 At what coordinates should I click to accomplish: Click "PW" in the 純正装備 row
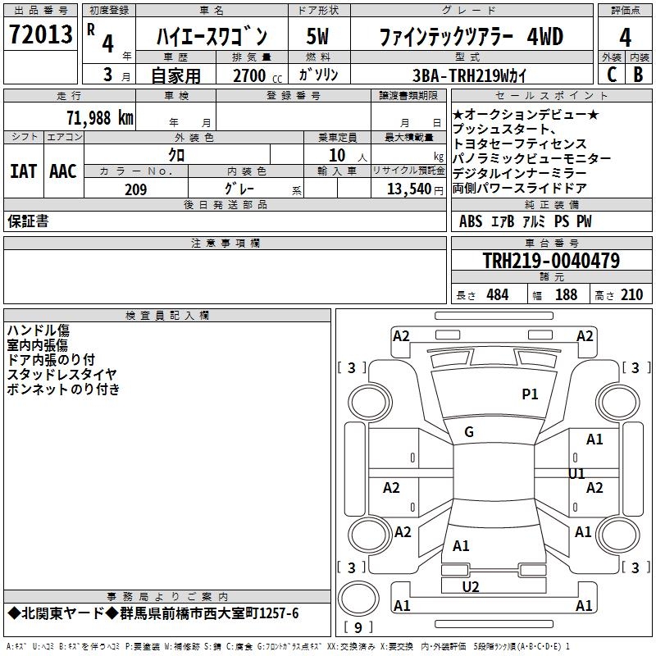(585, 221)
